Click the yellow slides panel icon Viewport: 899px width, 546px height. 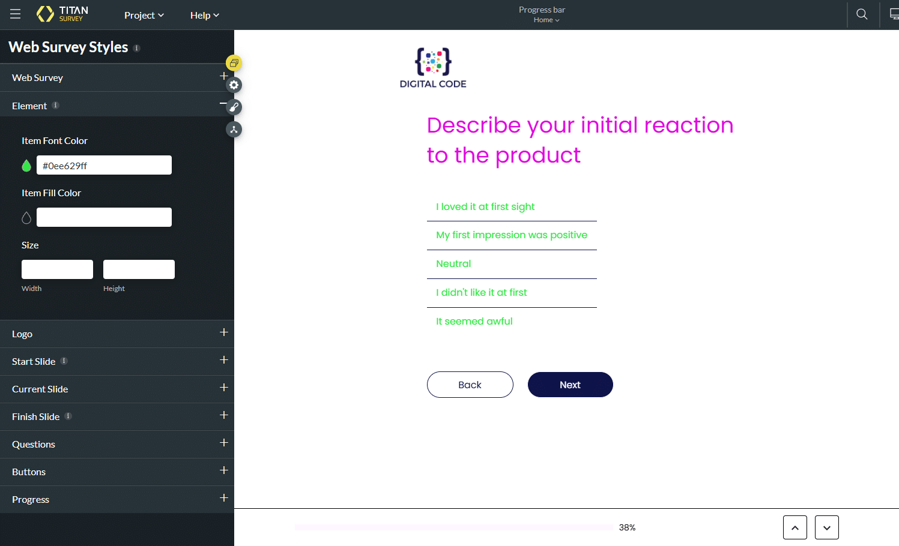click(234, 62)
